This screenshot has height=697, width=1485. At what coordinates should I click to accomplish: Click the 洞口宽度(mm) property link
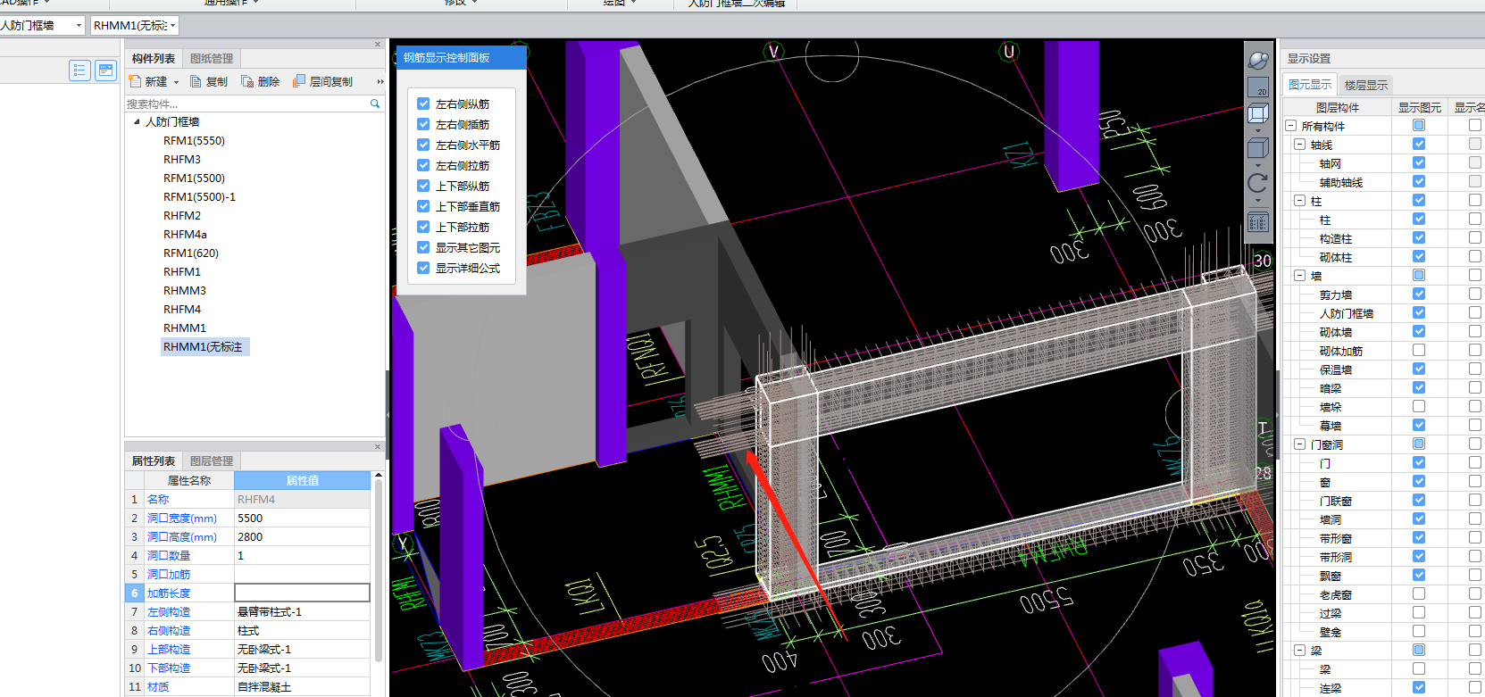[182, 518]
